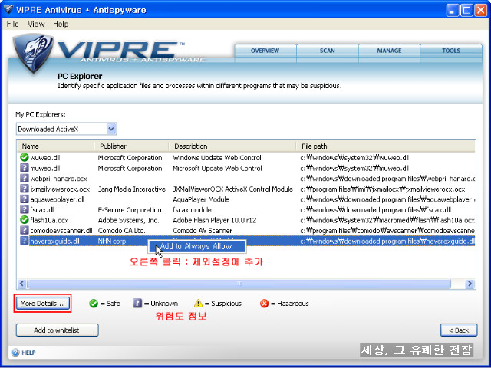Click the AquaPlayer Module description cell
This screenshot has width=491, height=368.
point(201,199)
